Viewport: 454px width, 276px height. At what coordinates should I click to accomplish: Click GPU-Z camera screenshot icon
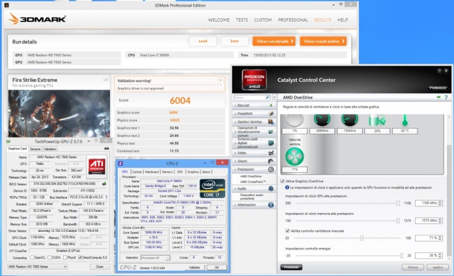[x=107, y=149]
